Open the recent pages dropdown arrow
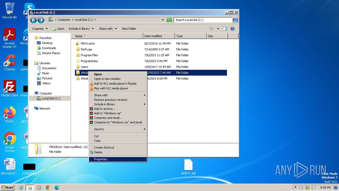This screenshot has height=191, width=339. coord(46,20)
